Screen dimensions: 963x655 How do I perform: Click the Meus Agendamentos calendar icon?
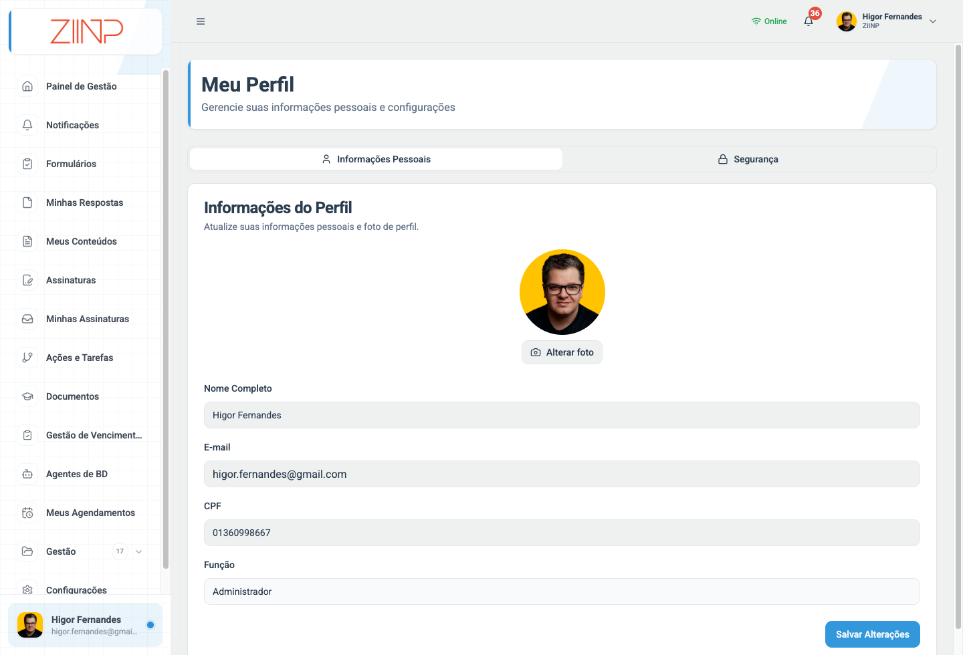pos(27,513)
